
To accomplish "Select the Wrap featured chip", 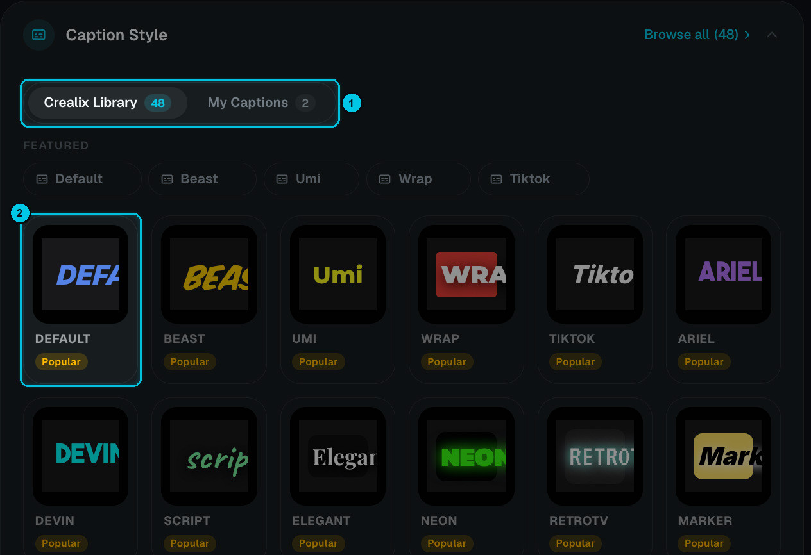I will (418, 179).
